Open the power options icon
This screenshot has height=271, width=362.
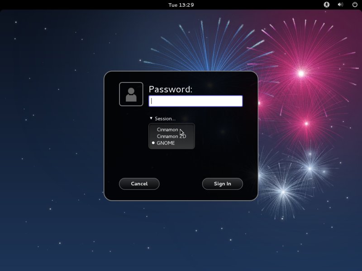click(x=355, y=5)
